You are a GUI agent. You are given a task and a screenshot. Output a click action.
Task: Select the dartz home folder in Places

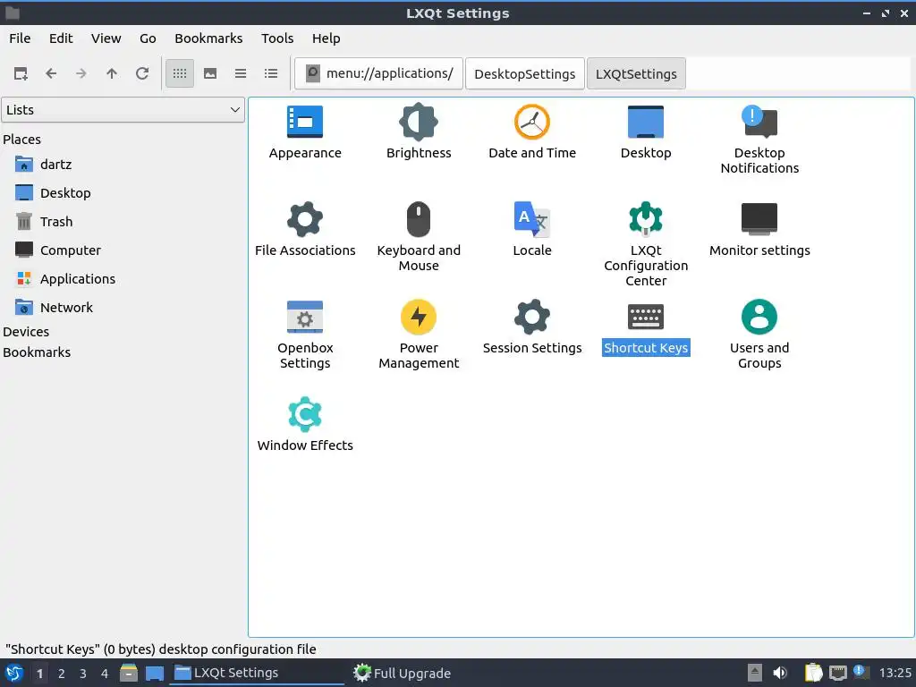pyautogui.click(x=56, y=165)
